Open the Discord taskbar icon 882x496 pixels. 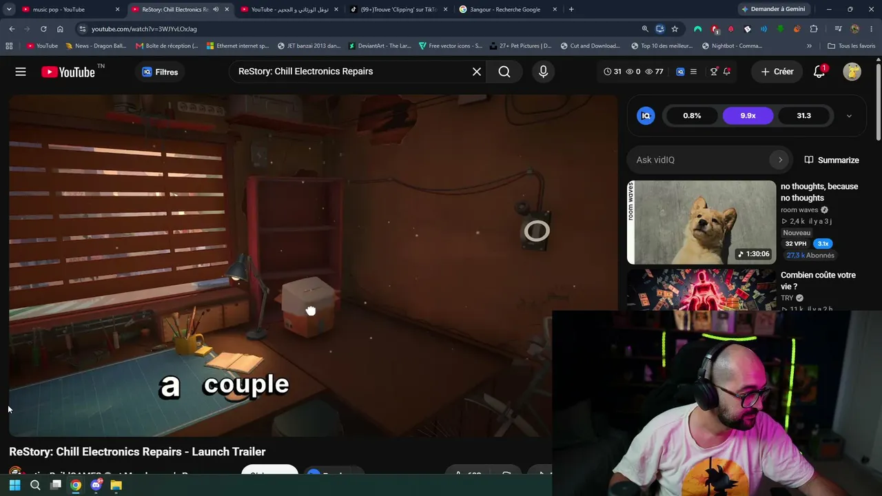[x=96, y=485]
